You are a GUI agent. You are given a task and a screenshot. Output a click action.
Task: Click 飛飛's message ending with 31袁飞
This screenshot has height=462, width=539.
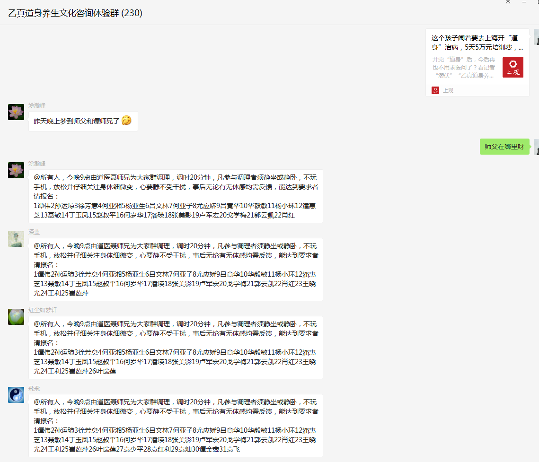pyautogui.click(x=175, y=426)
